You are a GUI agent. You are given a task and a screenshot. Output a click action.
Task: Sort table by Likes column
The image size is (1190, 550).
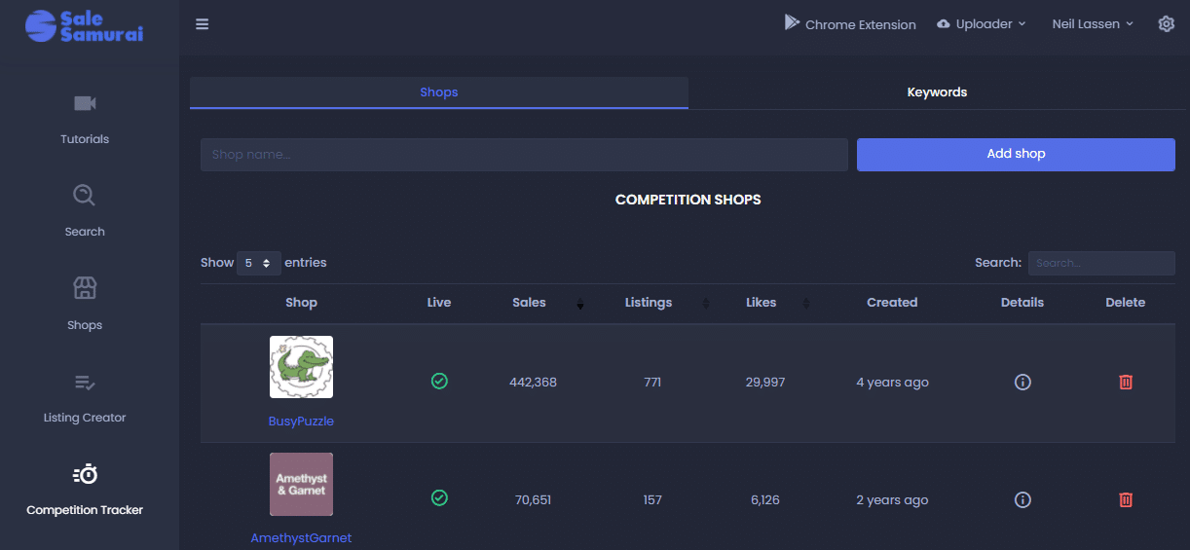point(762,303)
